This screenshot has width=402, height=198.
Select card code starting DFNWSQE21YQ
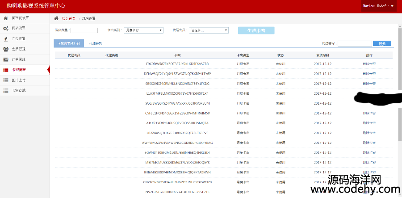pyautogui.click(x=177, y=74)
